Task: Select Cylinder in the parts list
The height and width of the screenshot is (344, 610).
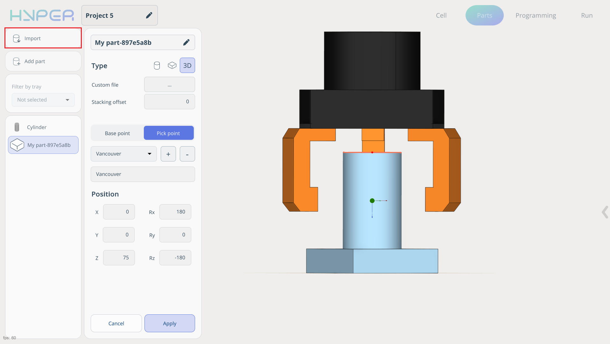Action: point(37,127)
